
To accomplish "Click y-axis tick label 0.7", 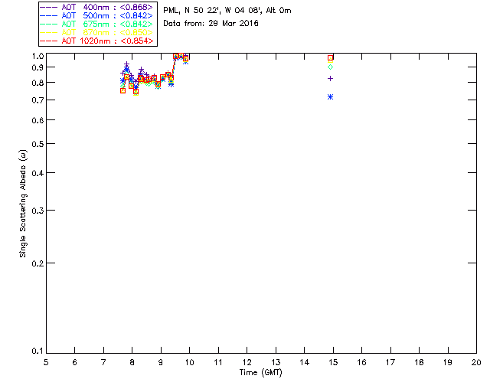I will point(38,100).
